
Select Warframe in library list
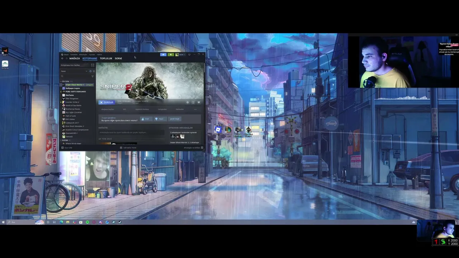(x=77, y=95)
